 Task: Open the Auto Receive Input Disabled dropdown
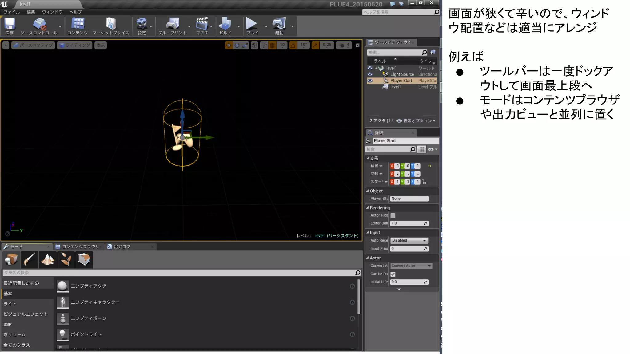click(409, 240)
